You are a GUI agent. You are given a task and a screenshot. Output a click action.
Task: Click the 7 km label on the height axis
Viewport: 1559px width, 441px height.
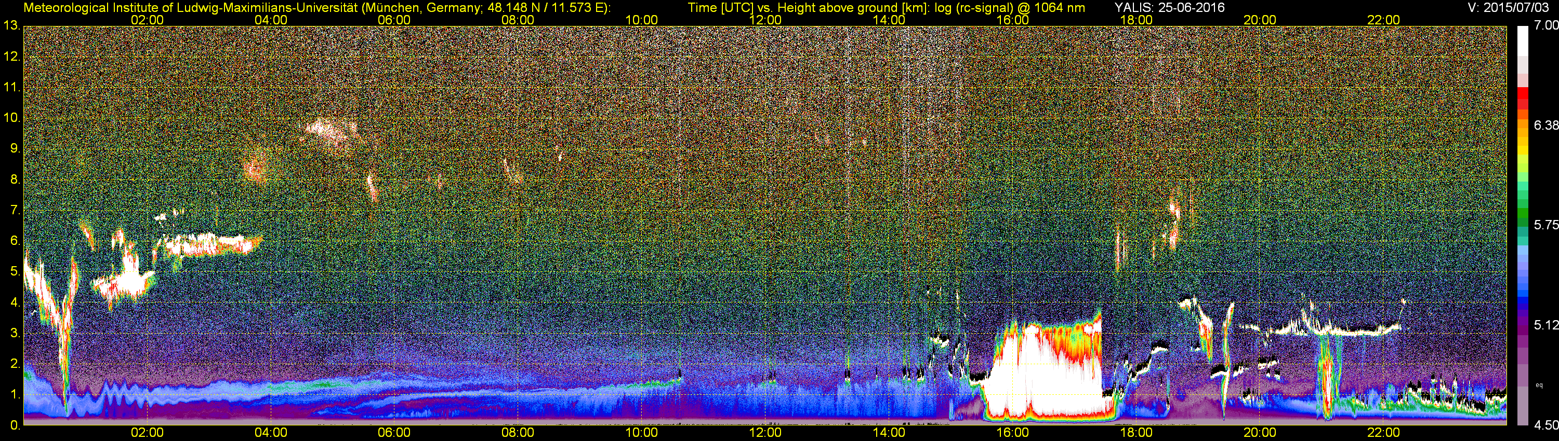(x=15, y=210)
